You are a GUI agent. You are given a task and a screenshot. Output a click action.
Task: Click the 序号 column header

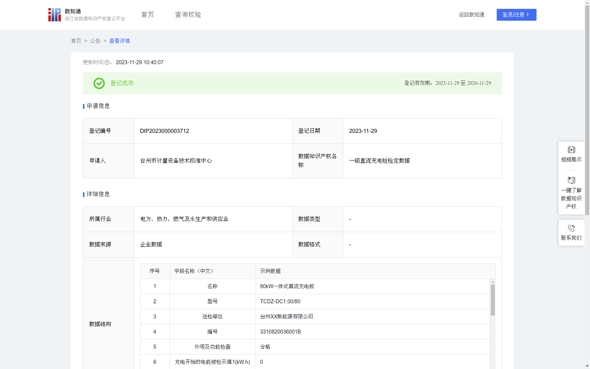click(155, 271)
